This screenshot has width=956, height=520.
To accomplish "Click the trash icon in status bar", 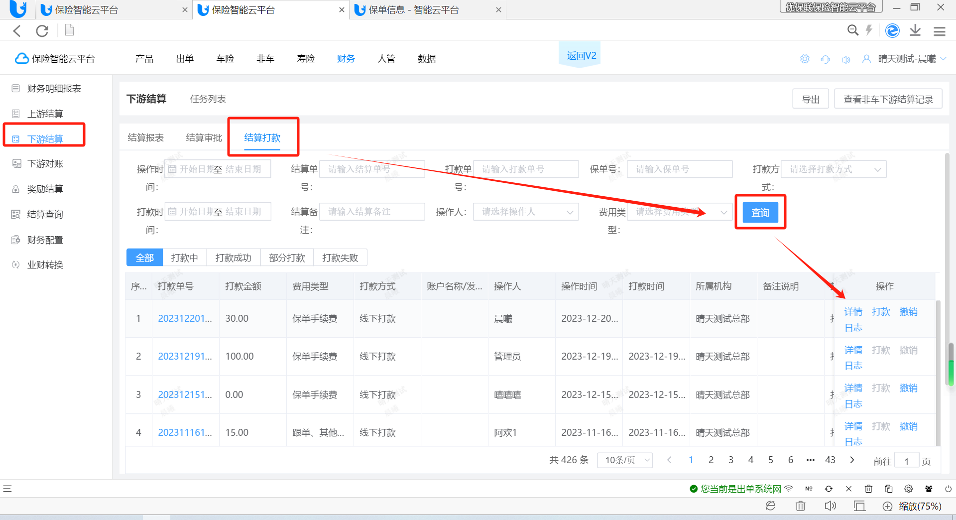I will pos(868,489).
